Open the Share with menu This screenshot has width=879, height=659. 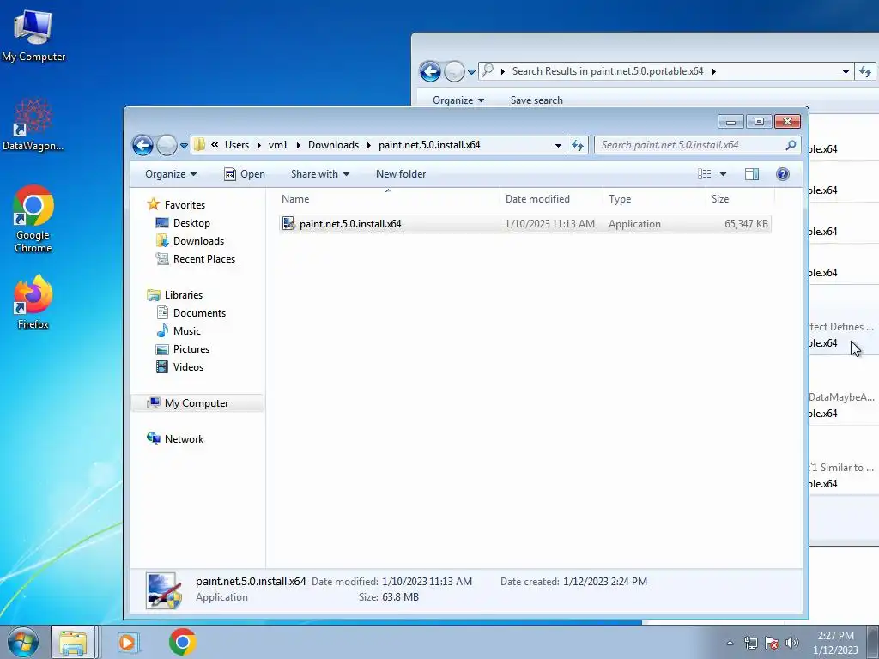click(x=320, y=174)
